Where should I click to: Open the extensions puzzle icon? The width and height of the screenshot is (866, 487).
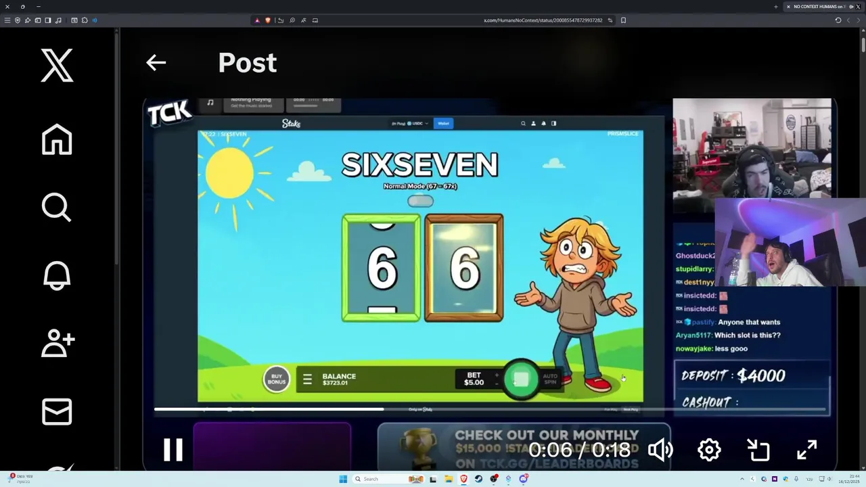coord(85,20)
